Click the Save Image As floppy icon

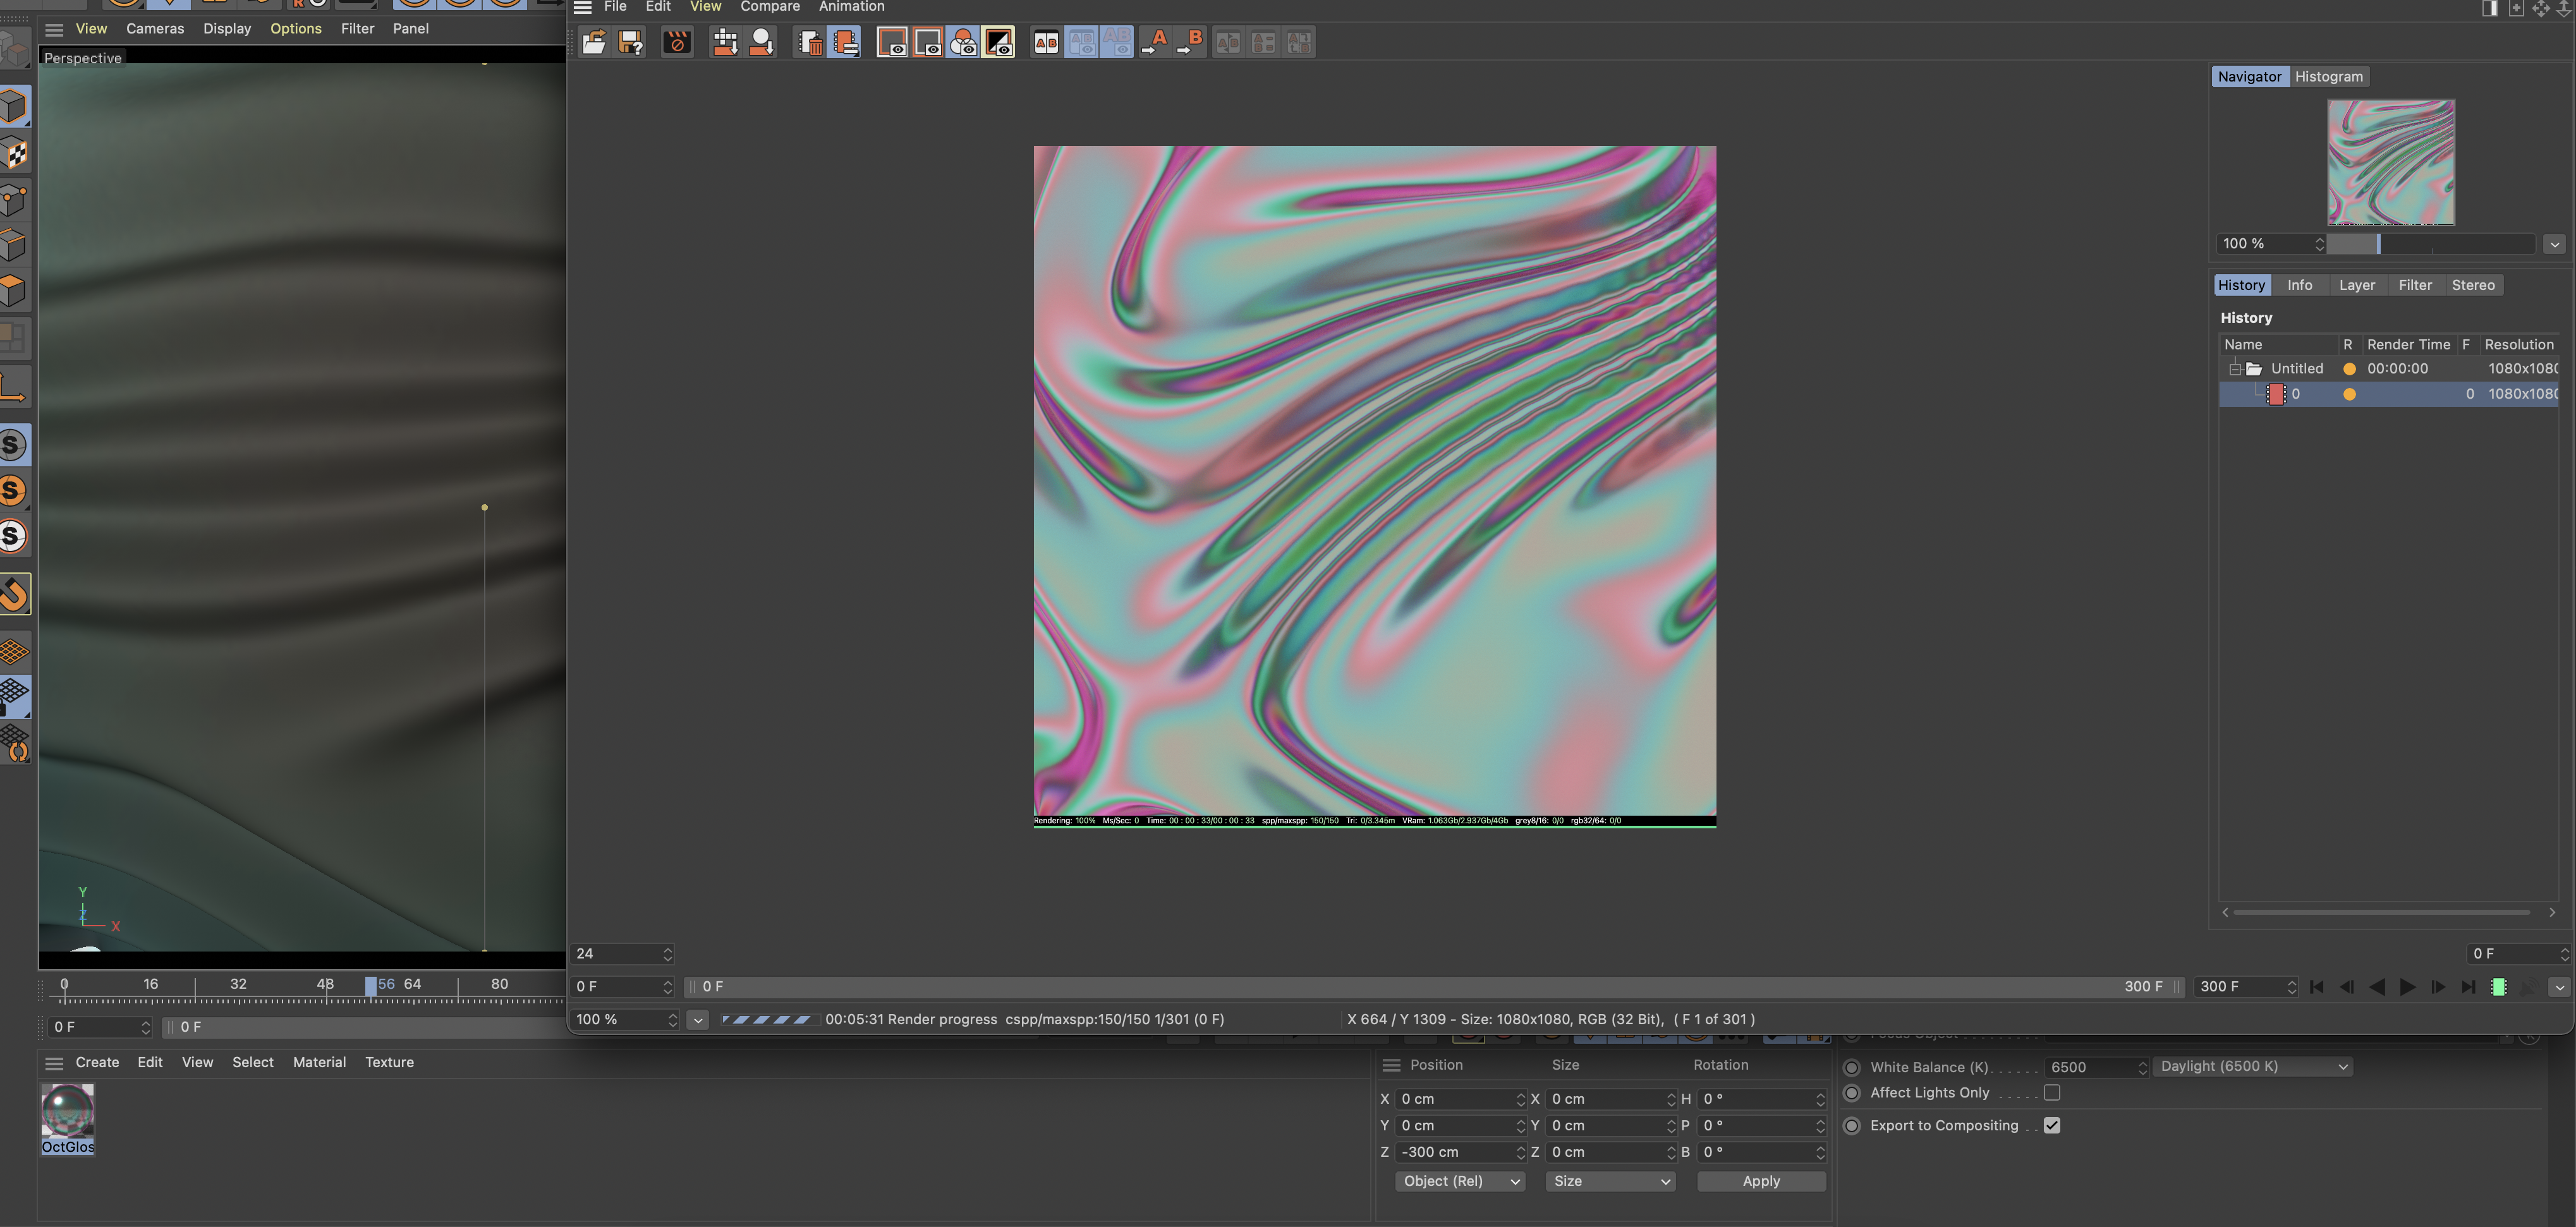pyautogui.click(x=630, y=42)
